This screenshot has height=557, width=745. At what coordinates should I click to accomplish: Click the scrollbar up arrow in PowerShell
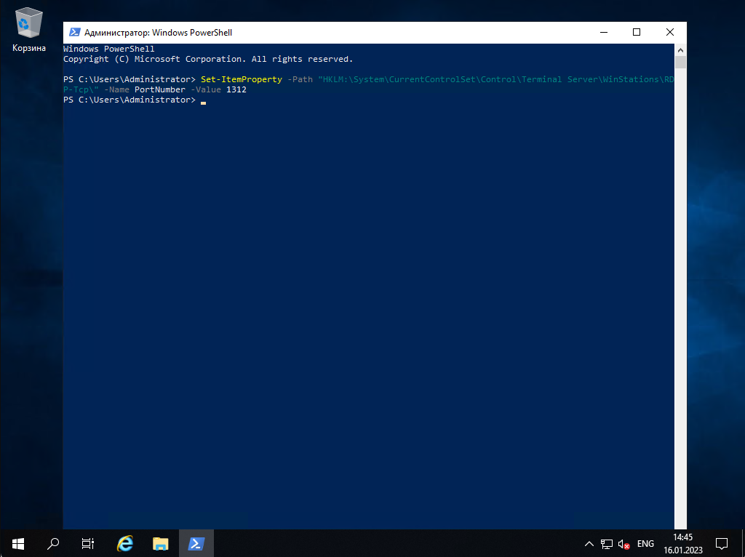680,50
